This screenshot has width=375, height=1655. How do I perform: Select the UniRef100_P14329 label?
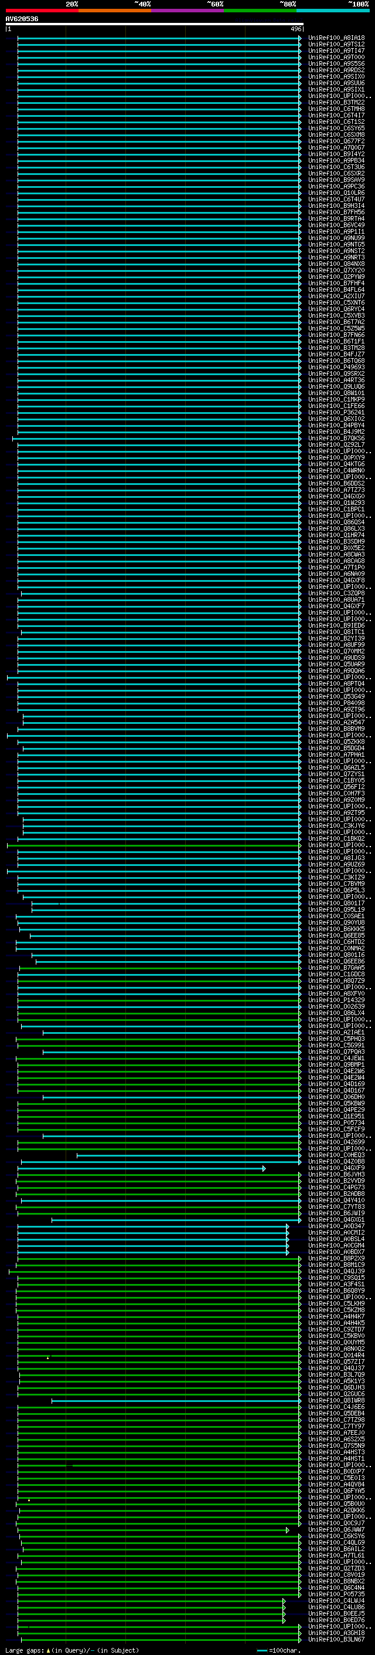(336, 1000)
